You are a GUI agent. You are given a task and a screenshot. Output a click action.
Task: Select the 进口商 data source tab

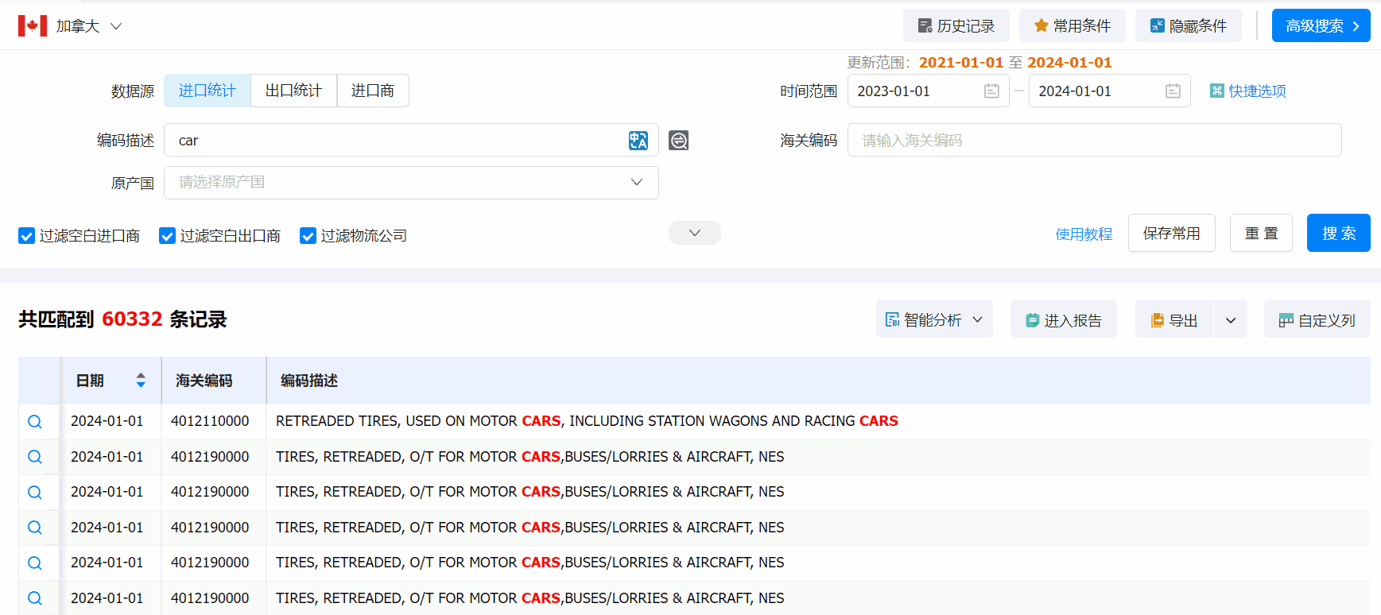(372, 91)
